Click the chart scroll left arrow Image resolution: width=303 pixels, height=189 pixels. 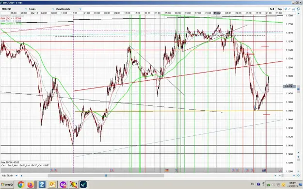point(21,175)
